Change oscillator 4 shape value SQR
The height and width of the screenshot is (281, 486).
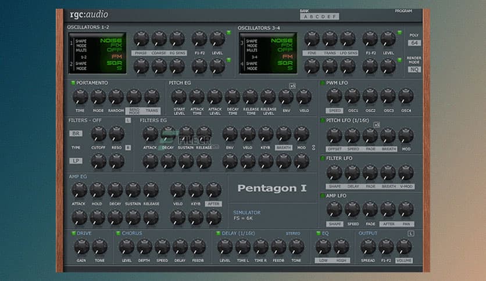click(285, 63)
